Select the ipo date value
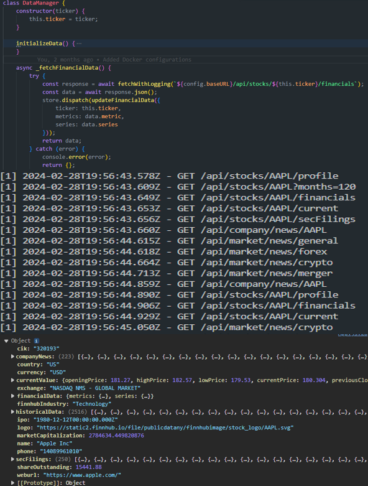368x486 pixels. [x=75, y=419]
